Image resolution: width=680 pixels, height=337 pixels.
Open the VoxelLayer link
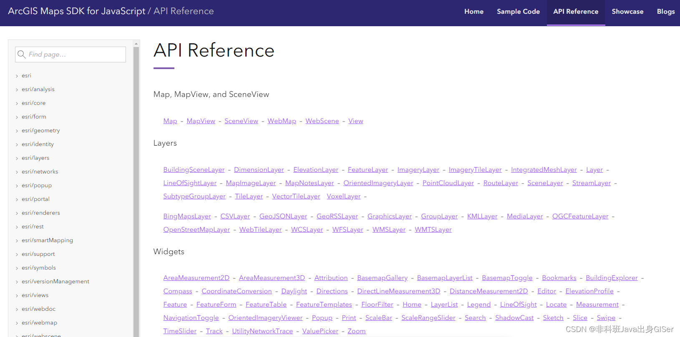coord(344,196)
